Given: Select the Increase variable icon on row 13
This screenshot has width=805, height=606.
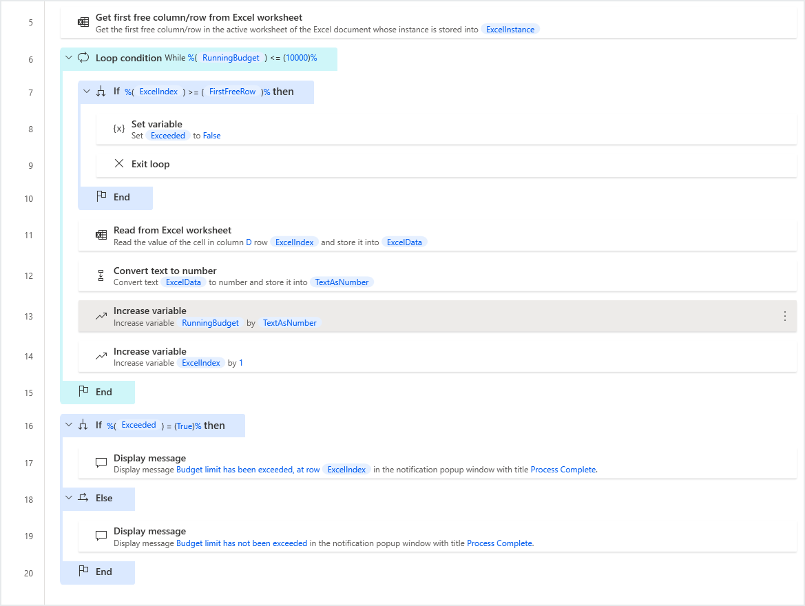Looking at the screenshot, I should point(101,316).
